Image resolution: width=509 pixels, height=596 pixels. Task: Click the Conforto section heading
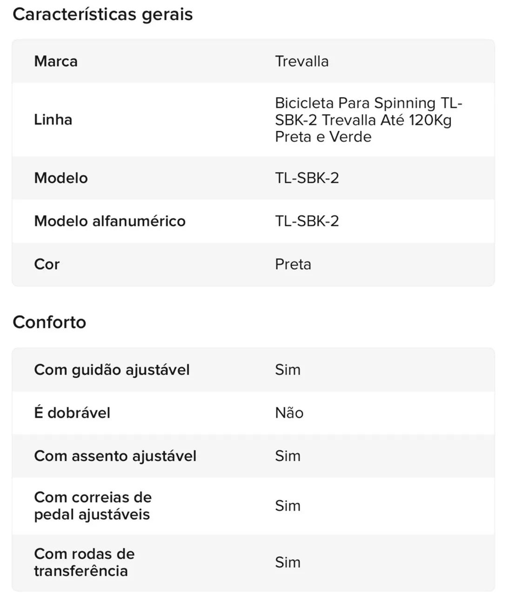[x=49, y=322]
